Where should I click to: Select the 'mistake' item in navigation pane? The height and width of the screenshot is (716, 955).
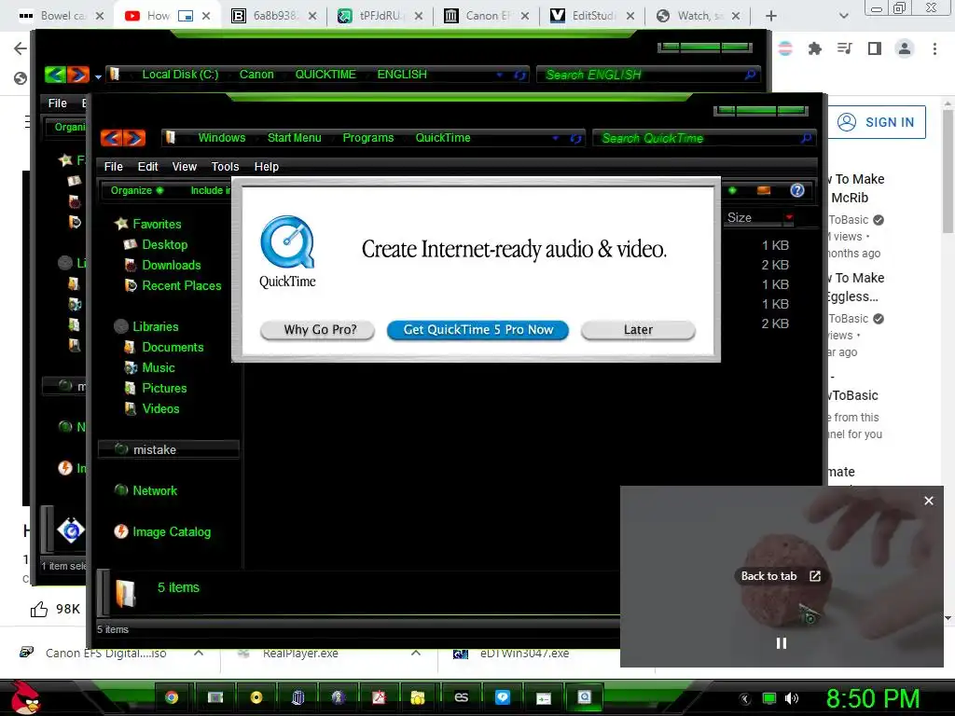[x=169, y=450]
